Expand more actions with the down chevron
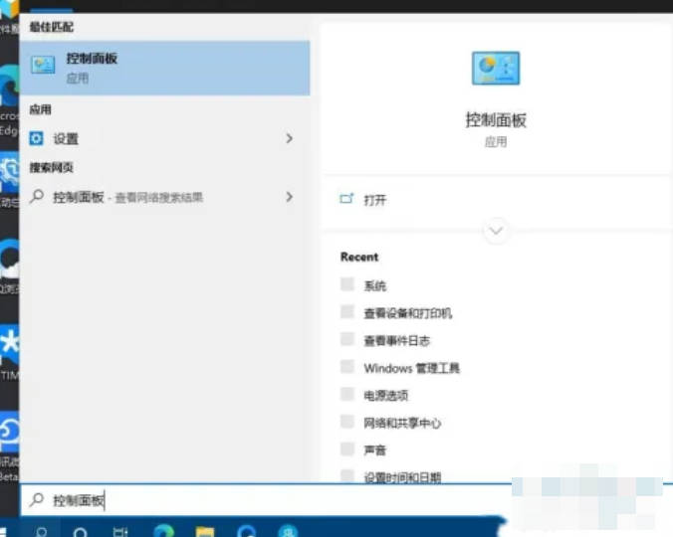 point(496,231)
